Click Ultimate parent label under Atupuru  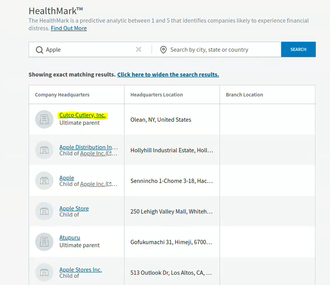(x=80, y=245)
